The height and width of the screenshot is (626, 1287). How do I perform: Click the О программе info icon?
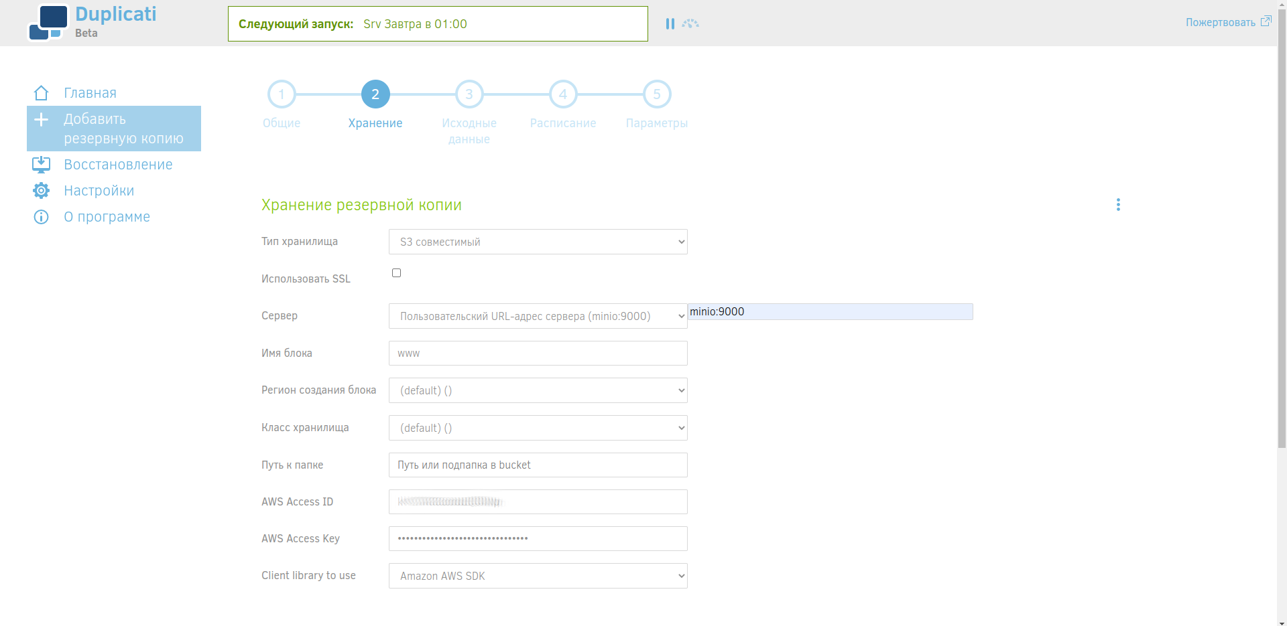(42, 217)
